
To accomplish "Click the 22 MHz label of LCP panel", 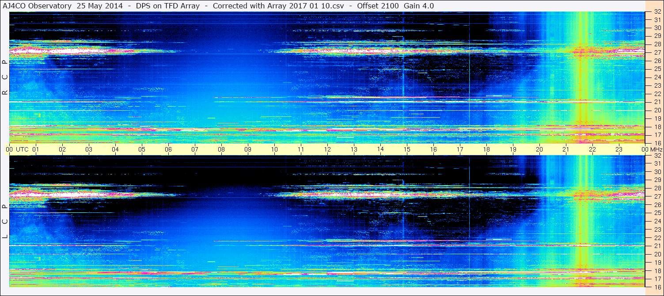I will (x=657, y=237).
